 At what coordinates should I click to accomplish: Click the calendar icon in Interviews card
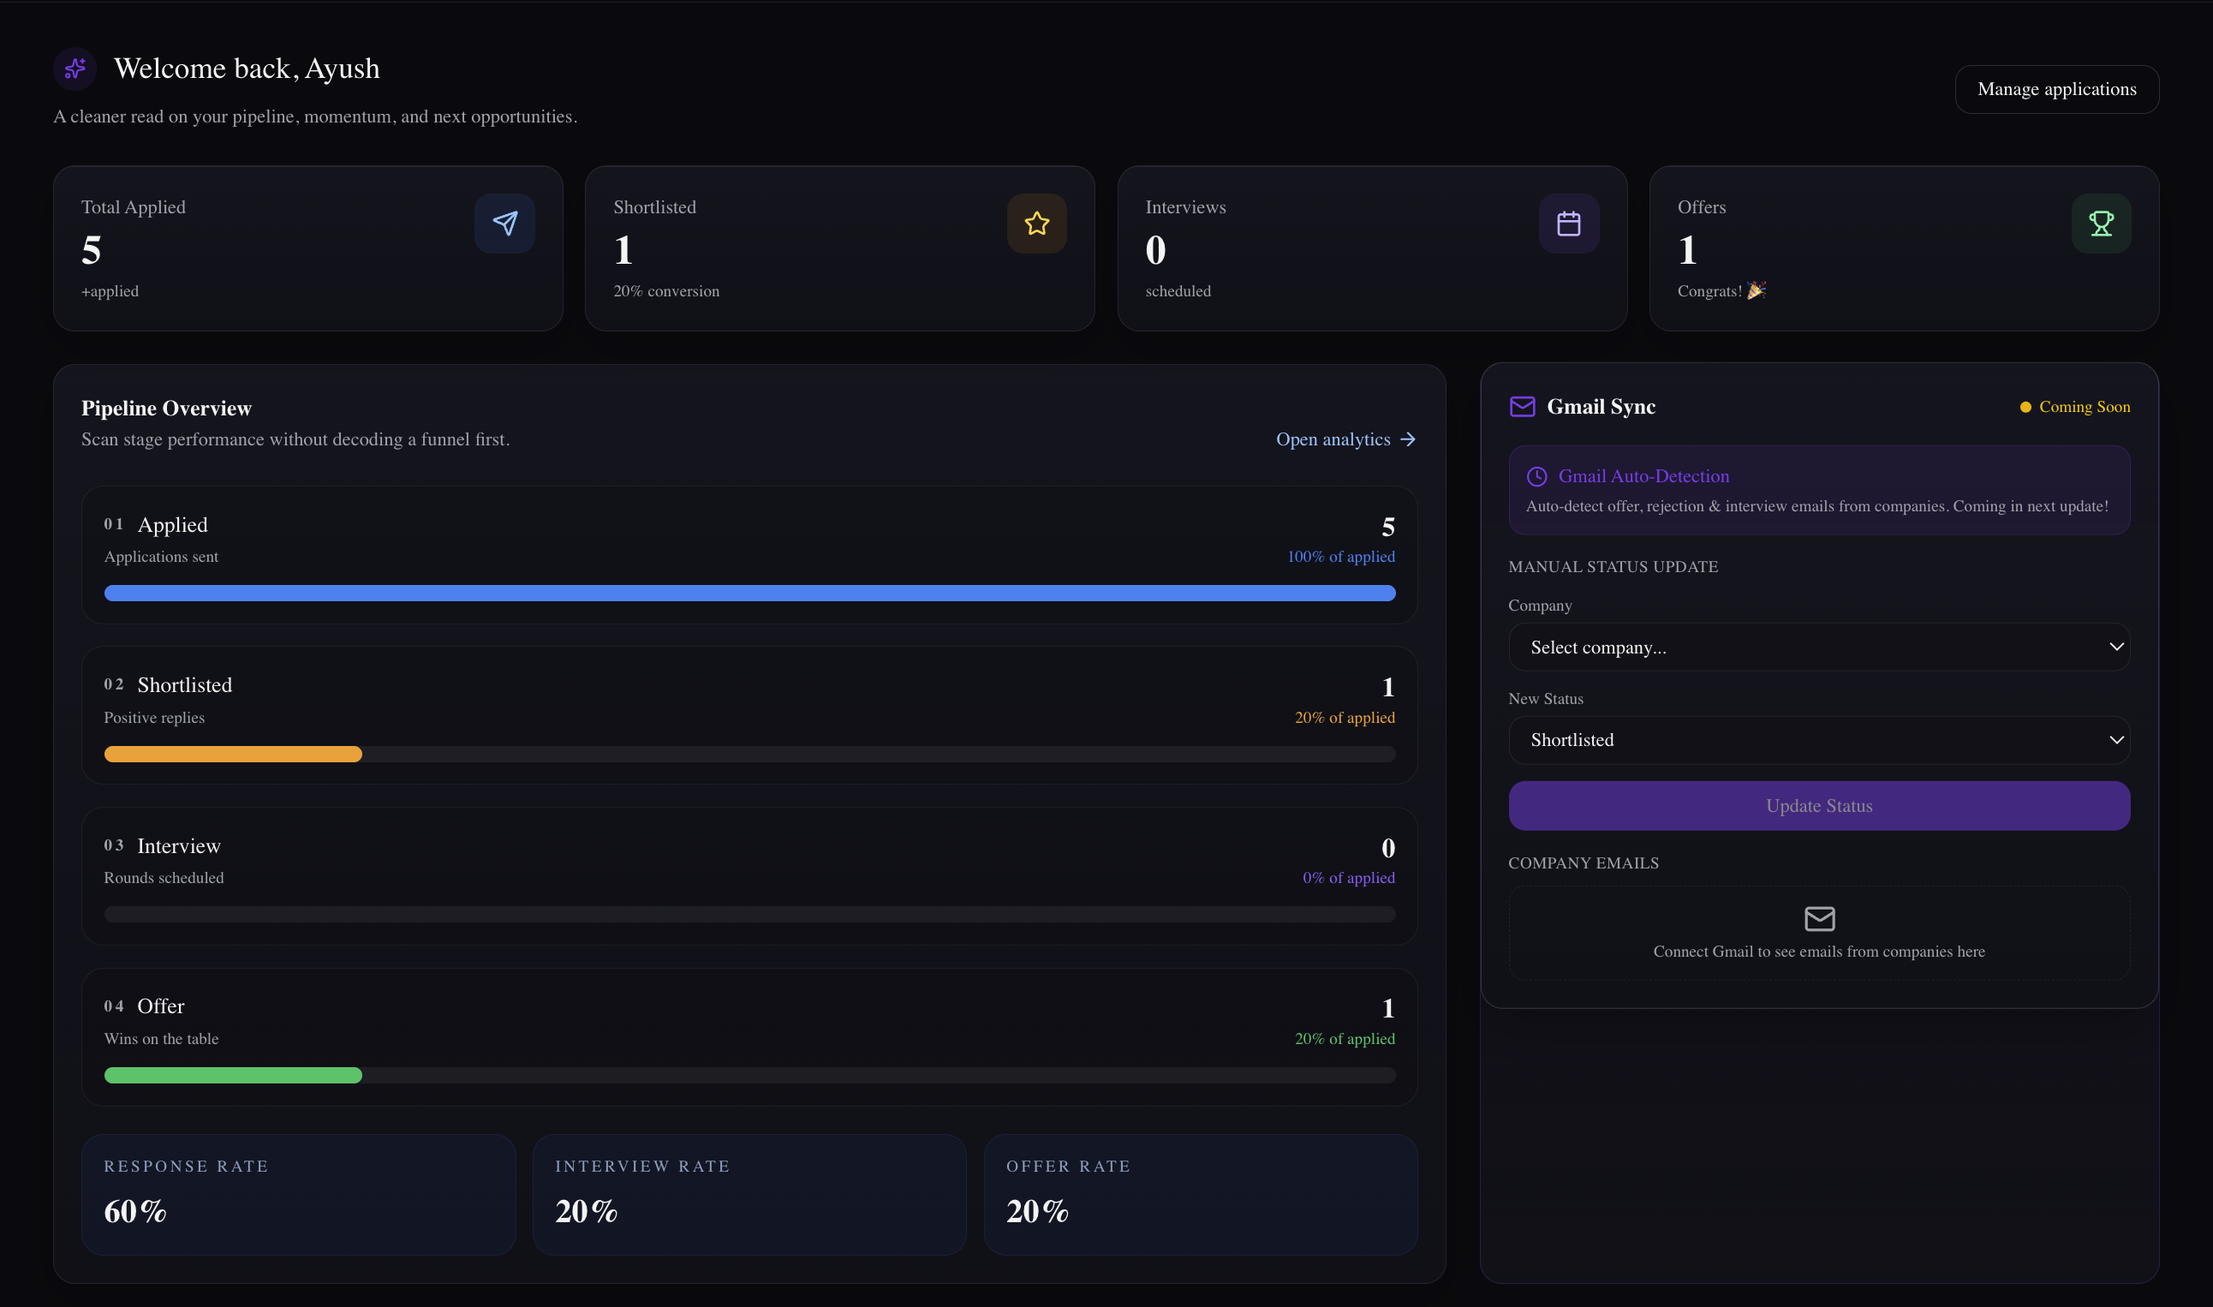(1568, 224)
